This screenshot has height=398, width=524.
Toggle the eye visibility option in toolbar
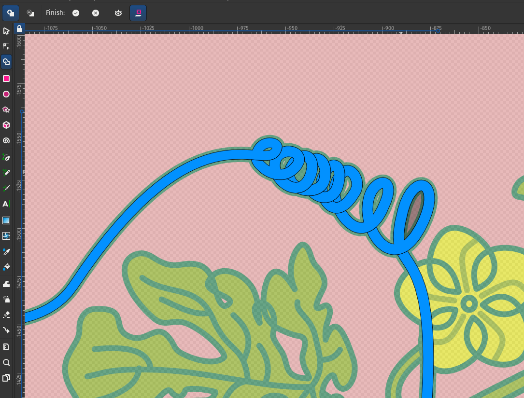click(x=118, y=13)
